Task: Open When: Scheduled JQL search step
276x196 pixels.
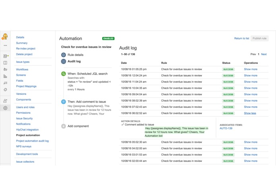Action: tap(87, 74)
